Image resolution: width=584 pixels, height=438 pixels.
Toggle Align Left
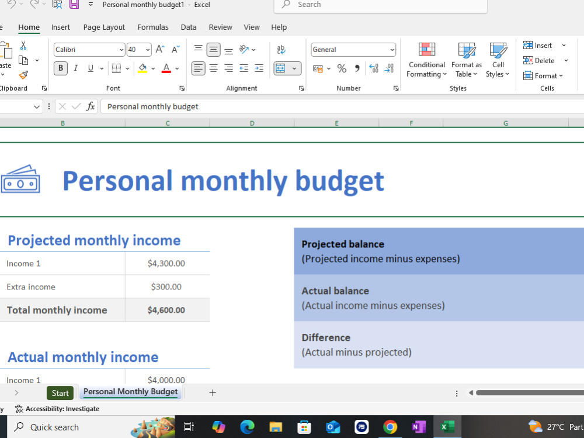(x=198, y=68)
